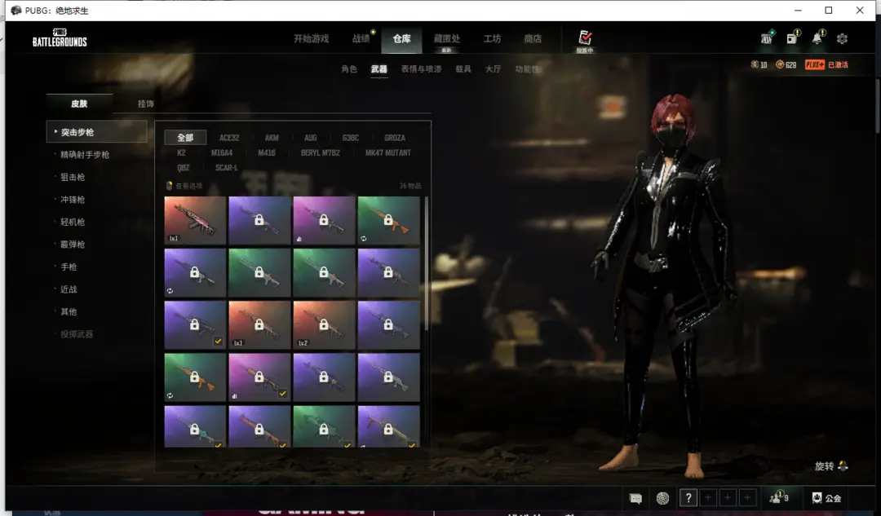The image size is (881, 516).
Task: Filter skins by BERYL M762
Action: (x=321, y=152)
